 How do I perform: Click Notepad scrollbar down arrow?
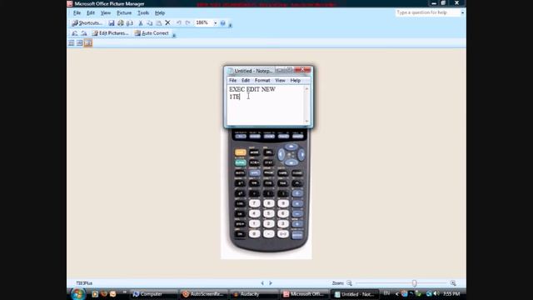point(306,121)
